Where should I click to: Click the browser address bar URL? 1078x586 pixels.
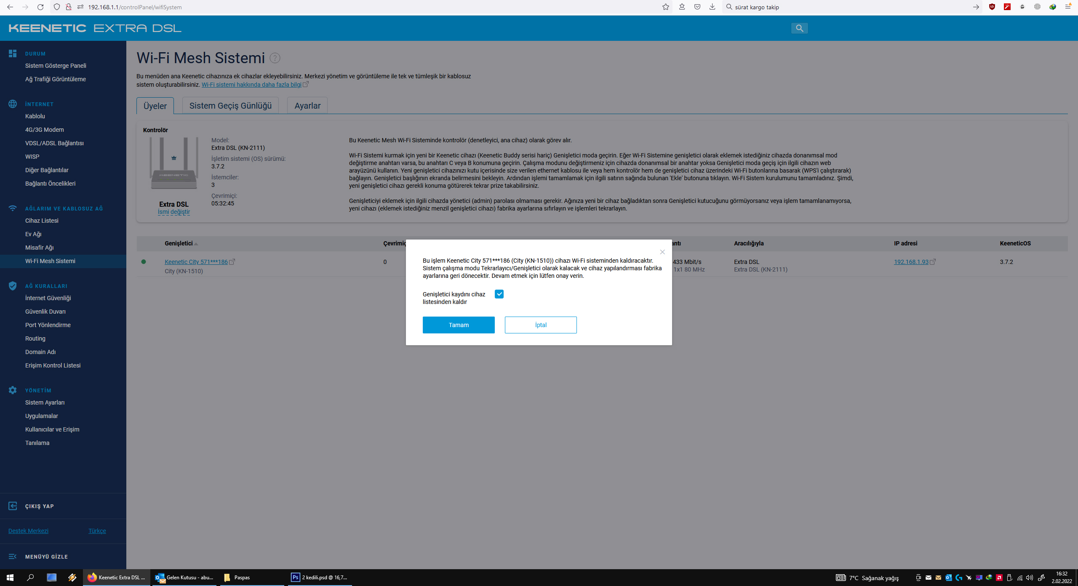(x=135, y=7)
